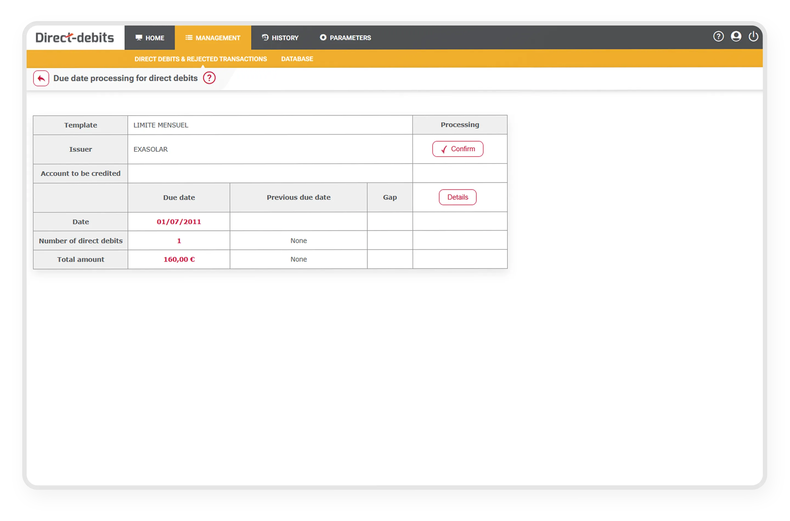Open help from top-right question icon

pyautogui.click(x=718, y=36)
